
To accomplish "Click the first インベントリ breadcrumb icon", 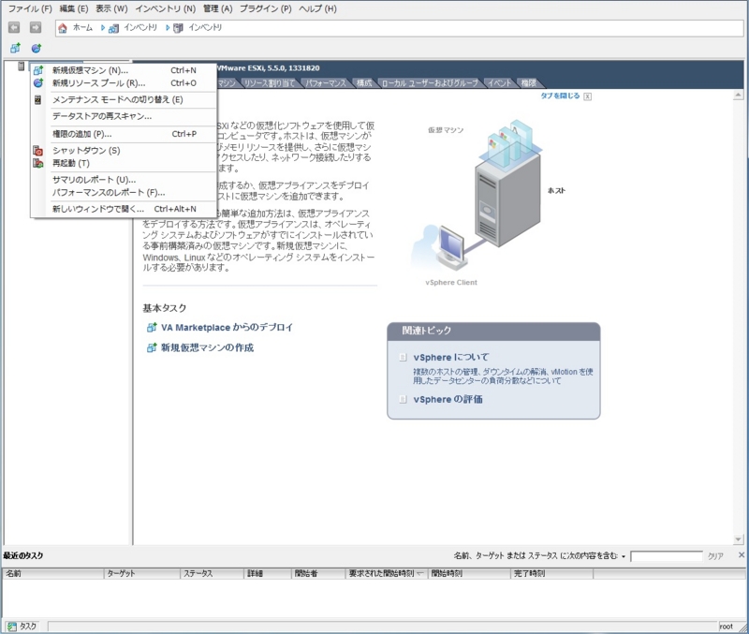I will click(113, 28).
